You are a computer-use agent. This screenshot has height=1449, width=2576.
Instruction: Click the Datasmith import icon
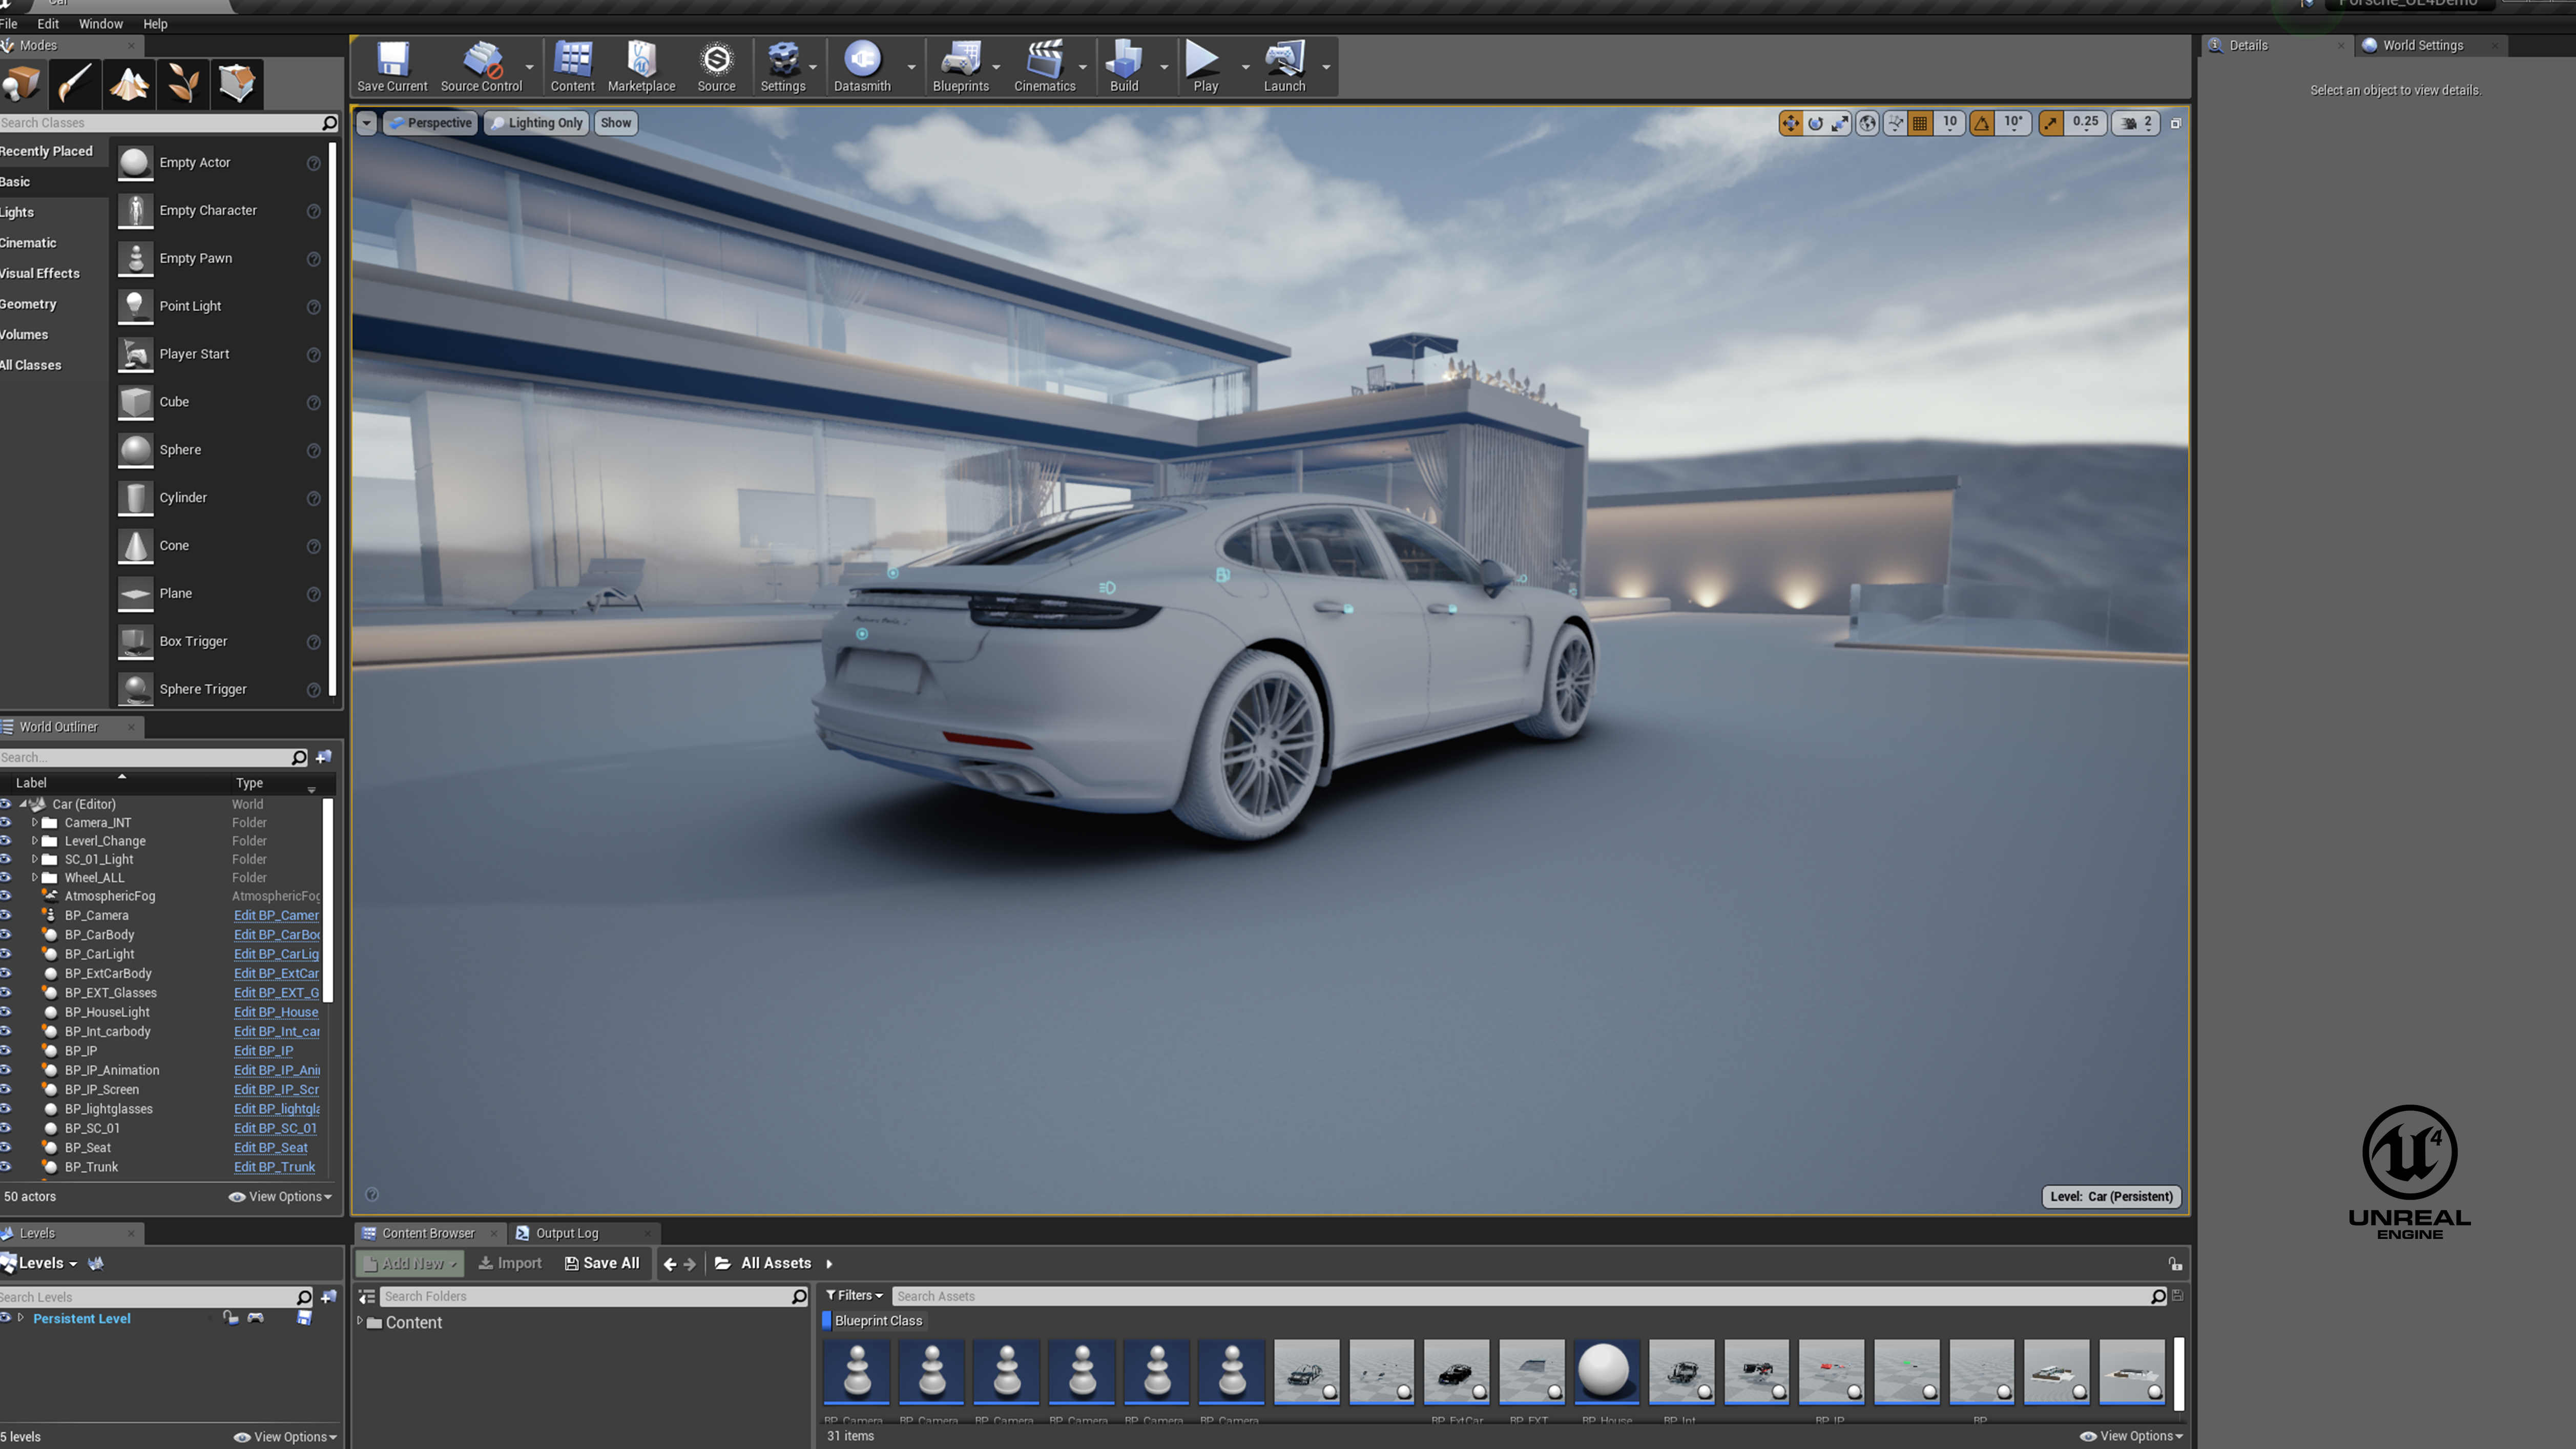(861, 65)
